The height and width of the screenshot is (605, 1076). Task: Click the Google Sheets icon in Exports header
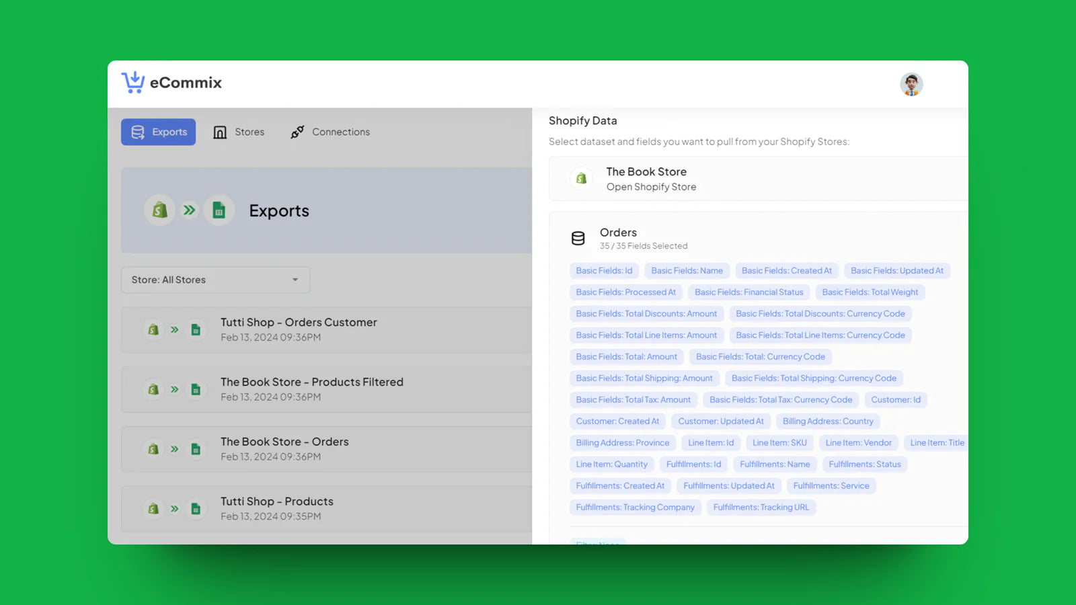click(219, 210)
